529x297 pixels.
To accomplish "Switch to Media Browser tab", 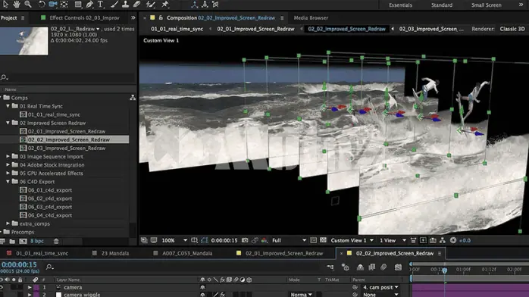I will tap(311, 18).
